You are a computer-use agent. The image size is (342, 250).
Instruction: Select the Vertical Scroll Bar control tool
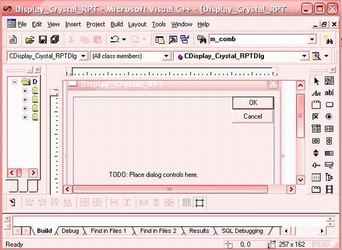coord(329,141)
